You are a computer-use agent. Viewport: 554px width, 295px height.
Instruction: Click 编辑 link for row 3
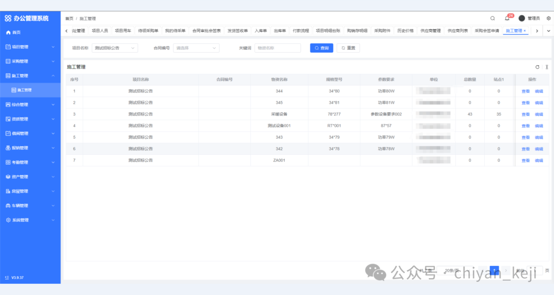click(539, 114)
